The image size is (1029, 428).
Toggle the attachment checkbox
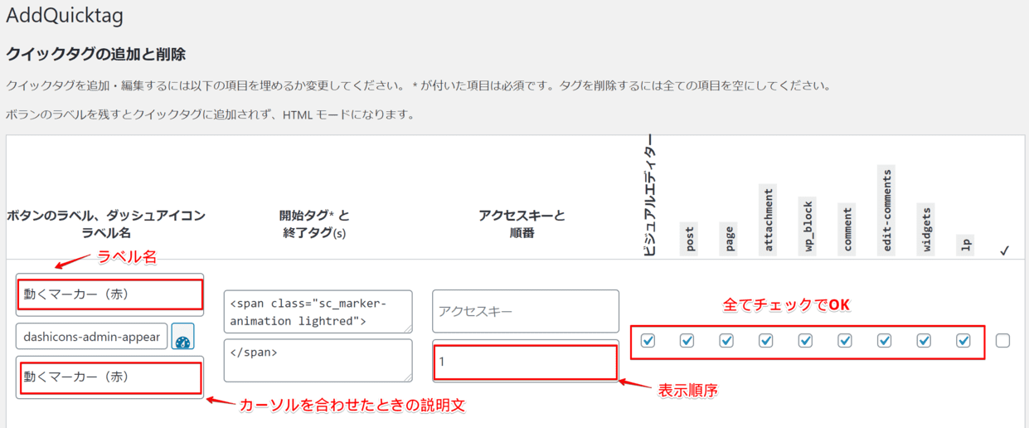766,340
